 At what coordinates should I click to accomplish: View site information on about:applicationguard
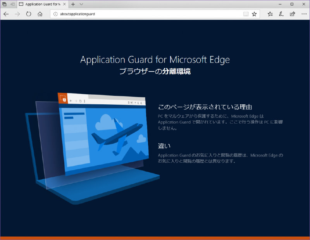coord(55,14)
